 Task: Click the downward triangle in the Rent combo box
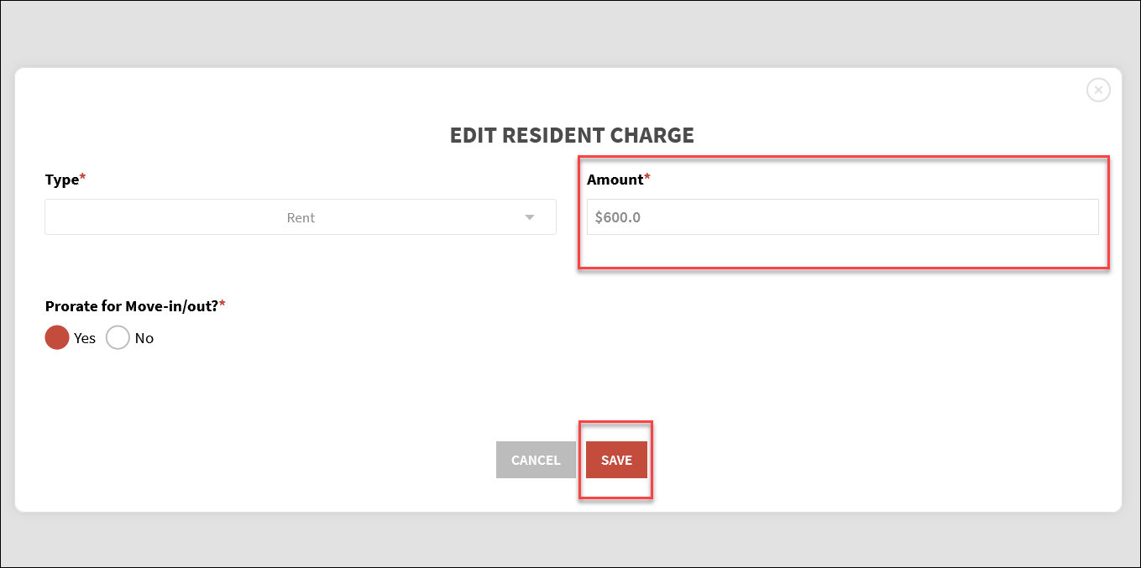[530, 216]
